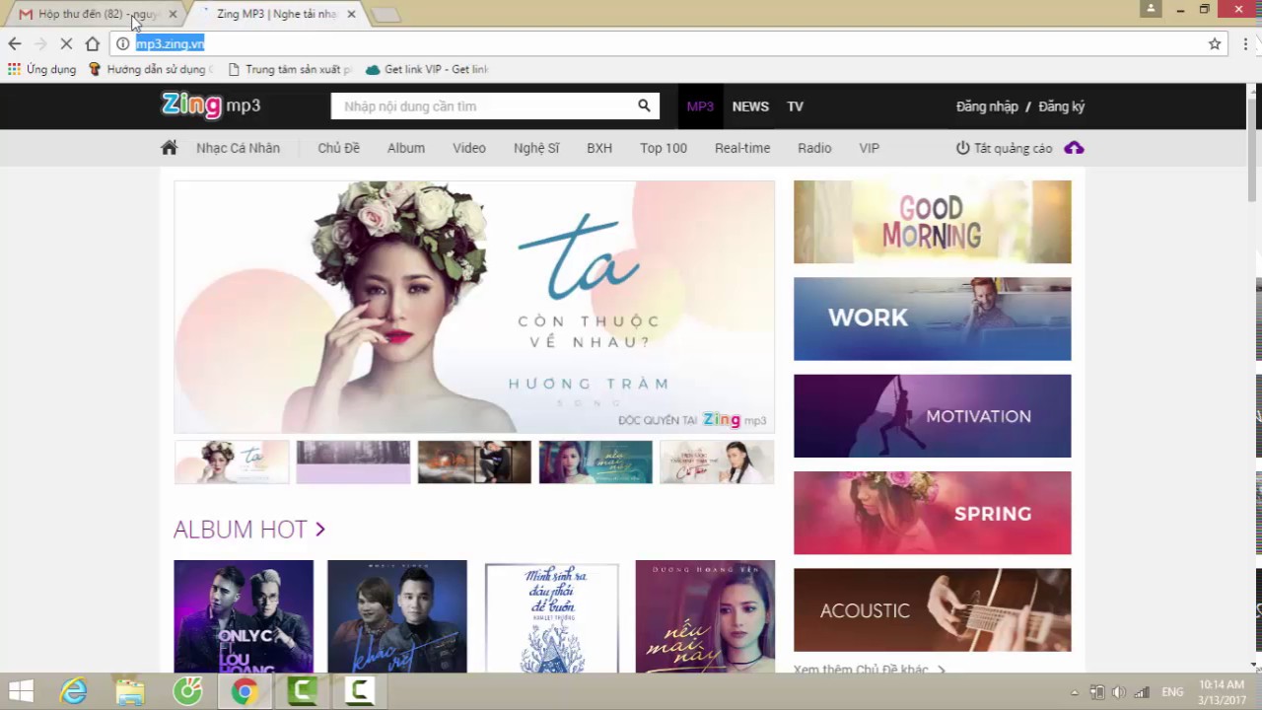This screenshot has width=1262, height=710.
Task: Open the Camtasia icon at the right end of the taskbar apps
Action: [359, 691]
